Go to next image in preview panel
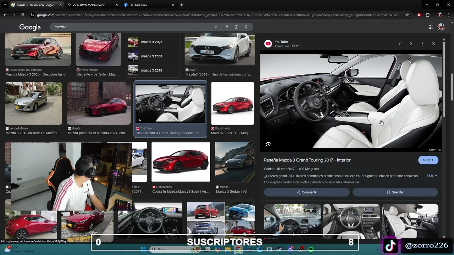The image size is (454, 255). (411, 44)
